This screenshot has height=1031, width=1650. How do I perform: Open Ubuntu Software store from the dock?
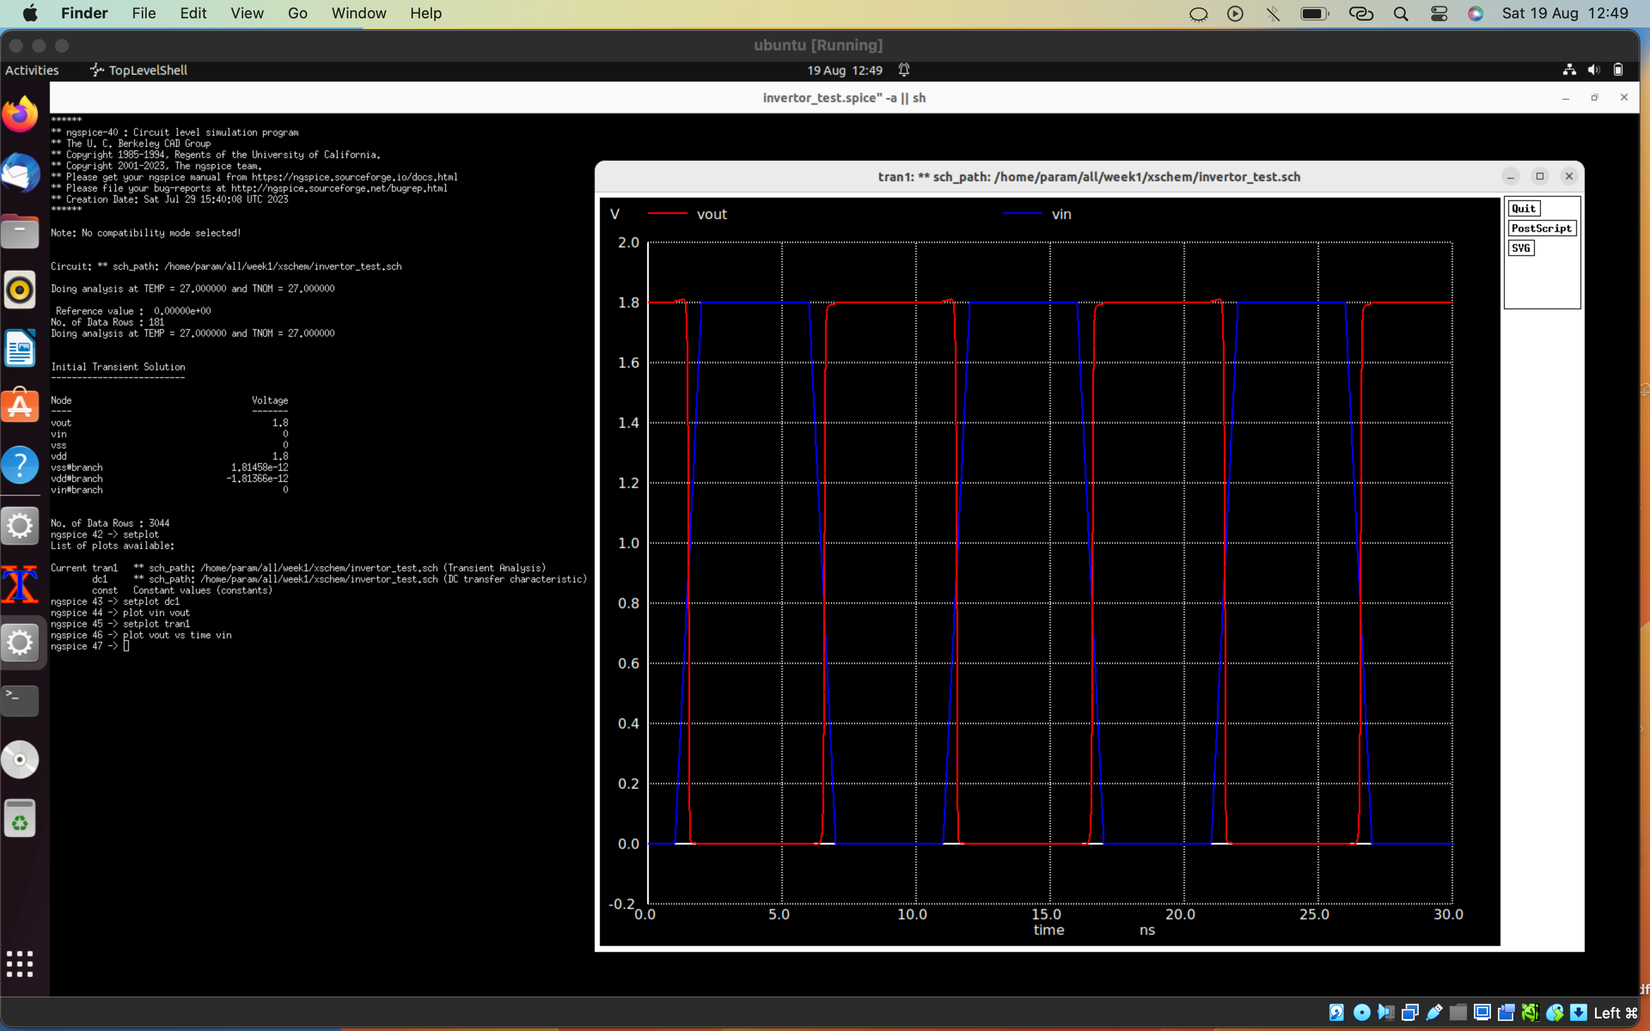[21, 406]
